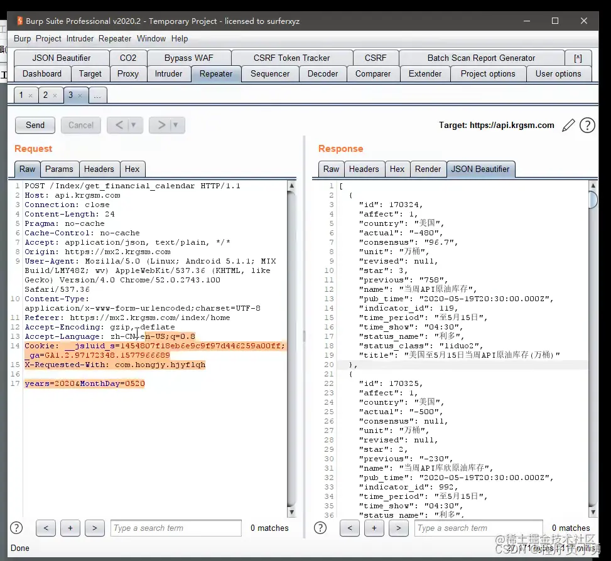This screenshot has height=561, width=611.
Task: Open the CSRF Token Tracker tab
Action: 291,58
